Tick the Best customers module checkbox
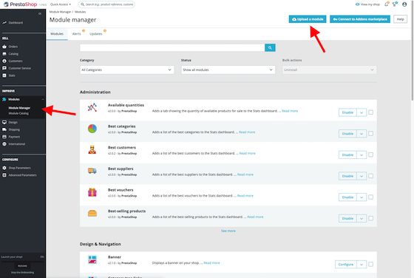414x278 pixels. tap(370, 155)
